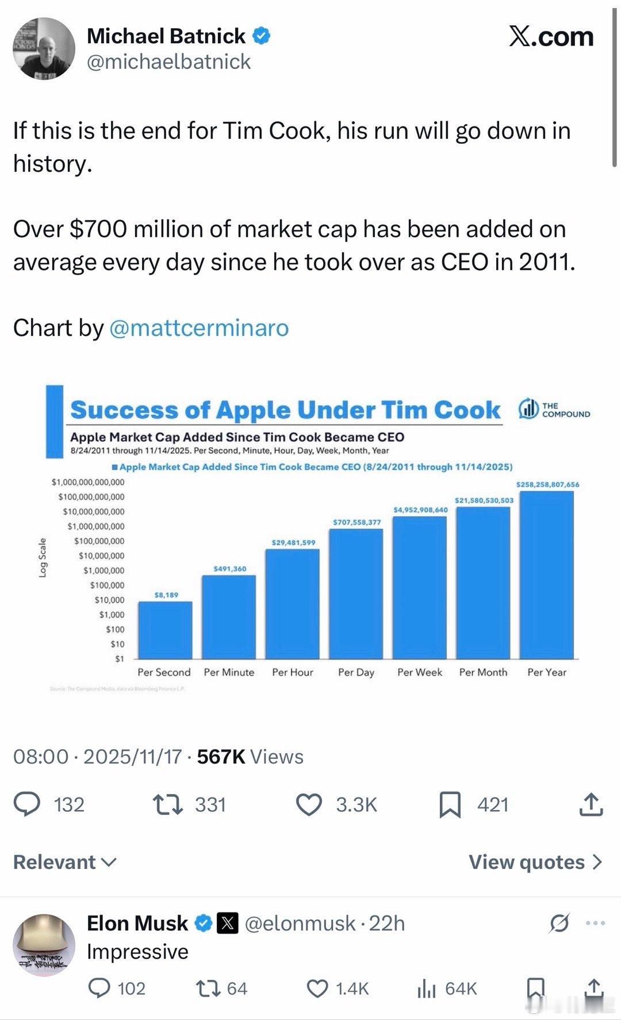Click the page scrollbar

click(x=615, y=86)
